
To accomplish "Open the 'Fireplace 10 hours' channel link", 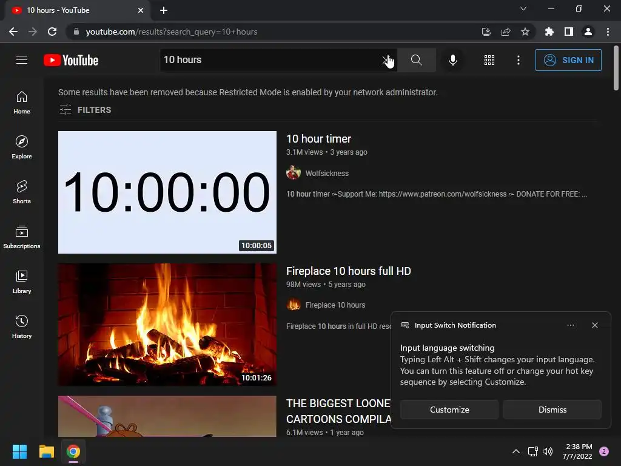I will pos(335,305).
